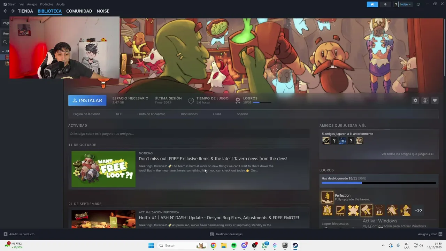Screen dimensions: 446x251
Task: Switch to Big Picture mode icon
Action: coord(418,4)
